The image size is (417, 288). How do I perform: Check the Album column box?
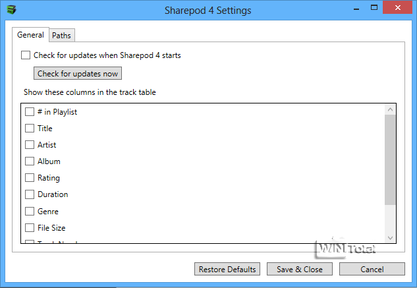[x=30, y=161]
